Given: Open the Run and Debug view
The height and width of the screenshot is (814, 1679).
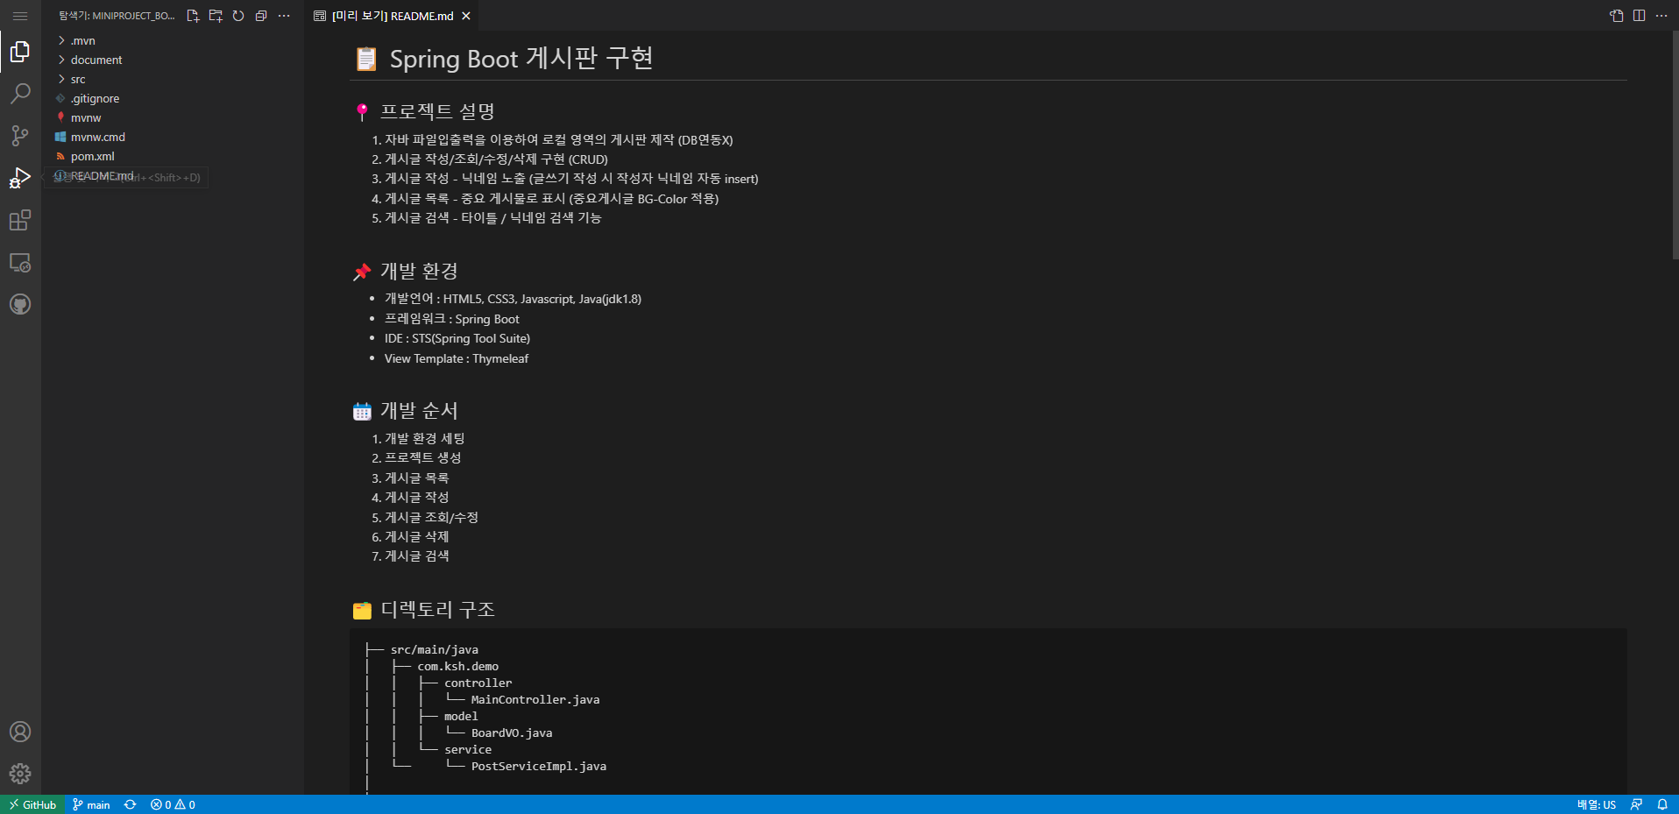Looking at the screenshot, I should (20, 178).
